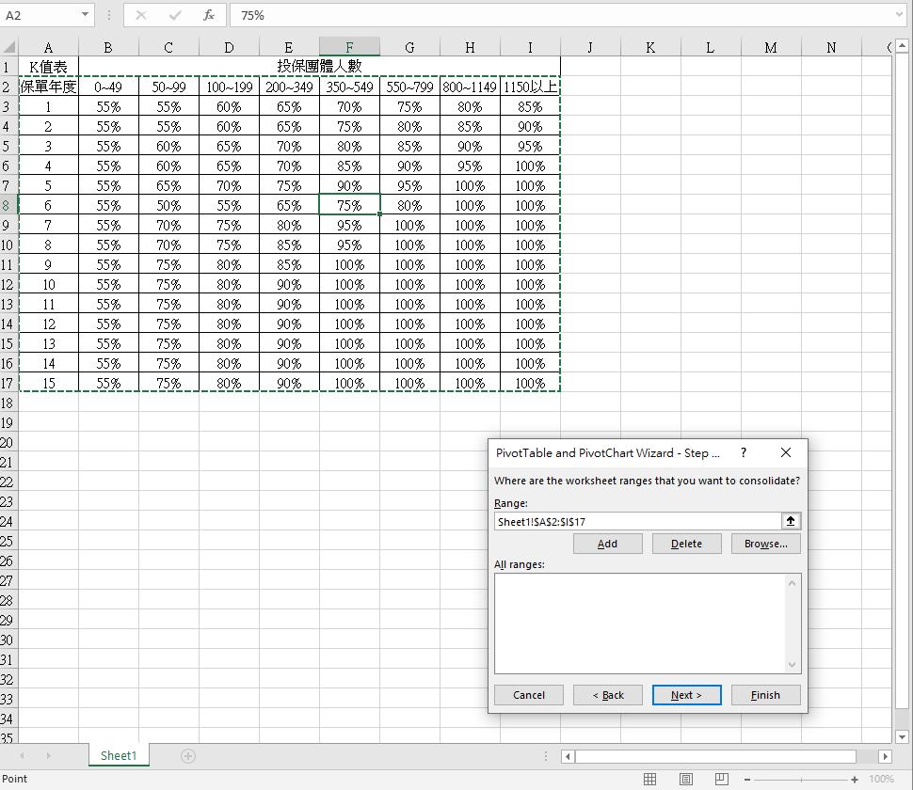Viewport: 913px width, 790px height.
Task: Click the Range input field
Action: point(637,521)
